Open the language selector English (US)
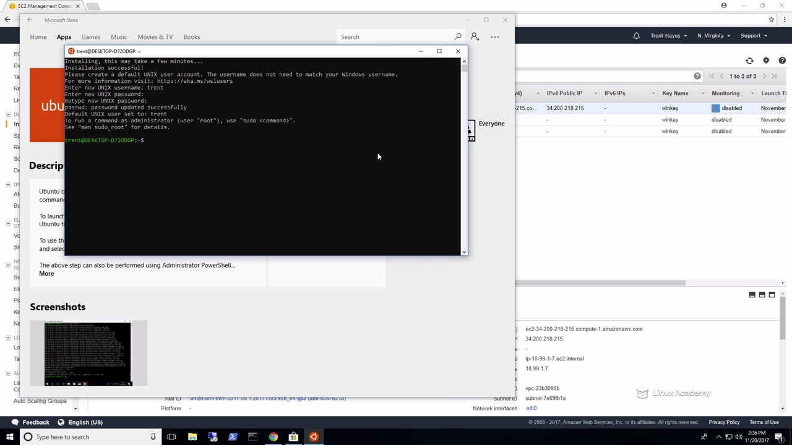 80,422
